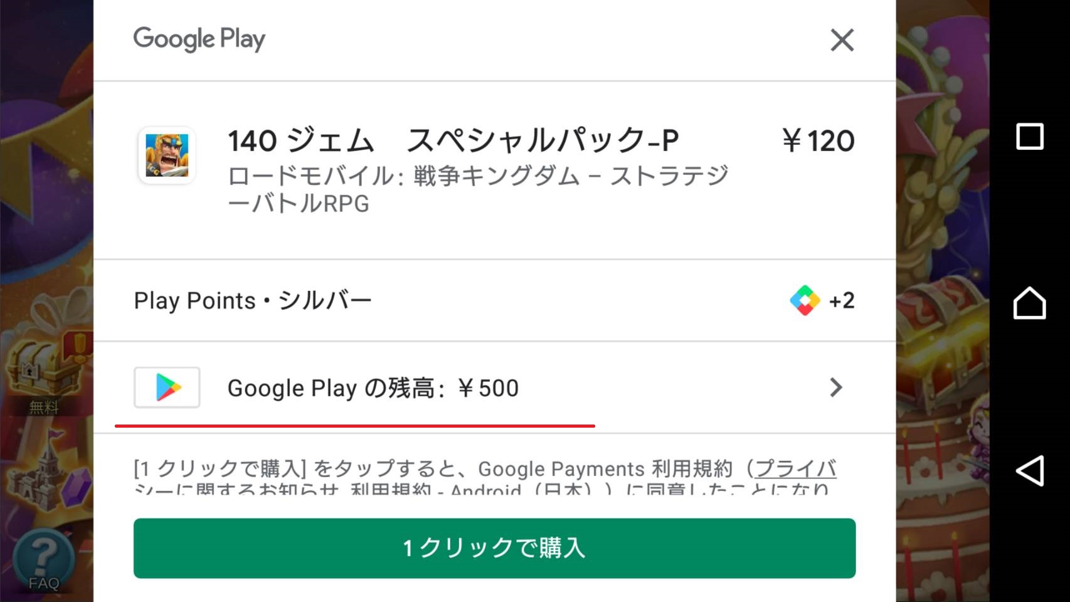Screen dimensions: 1070x602
Task: Open the free treasure chest 無料
Action: point(44,376)
